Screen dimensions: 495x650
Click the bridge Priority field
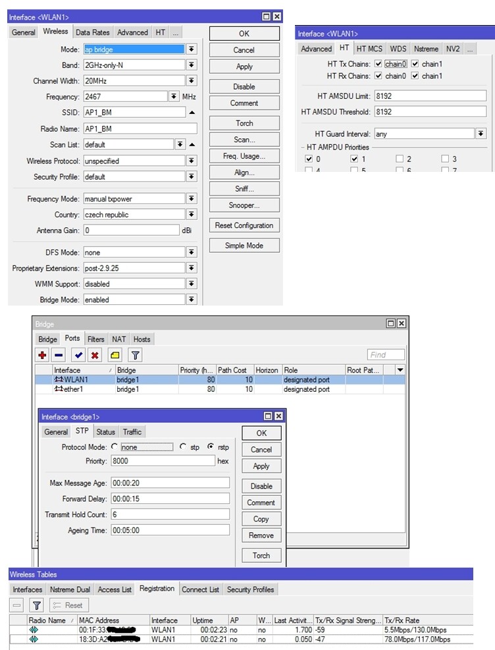pos(163,461)
